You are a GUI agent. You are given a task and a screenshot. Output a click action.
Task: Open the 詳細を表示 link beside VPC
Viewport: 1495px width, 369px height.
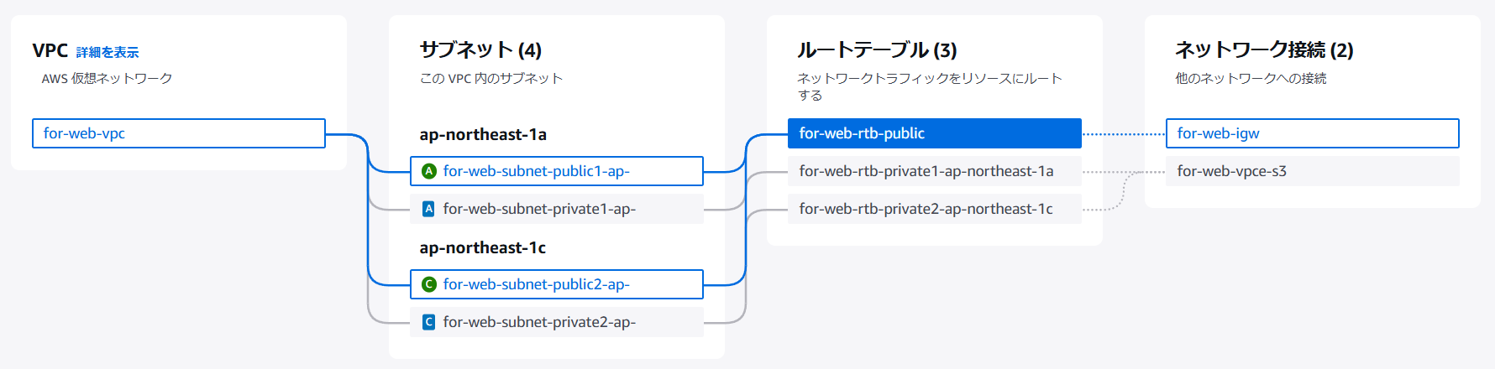108,52
